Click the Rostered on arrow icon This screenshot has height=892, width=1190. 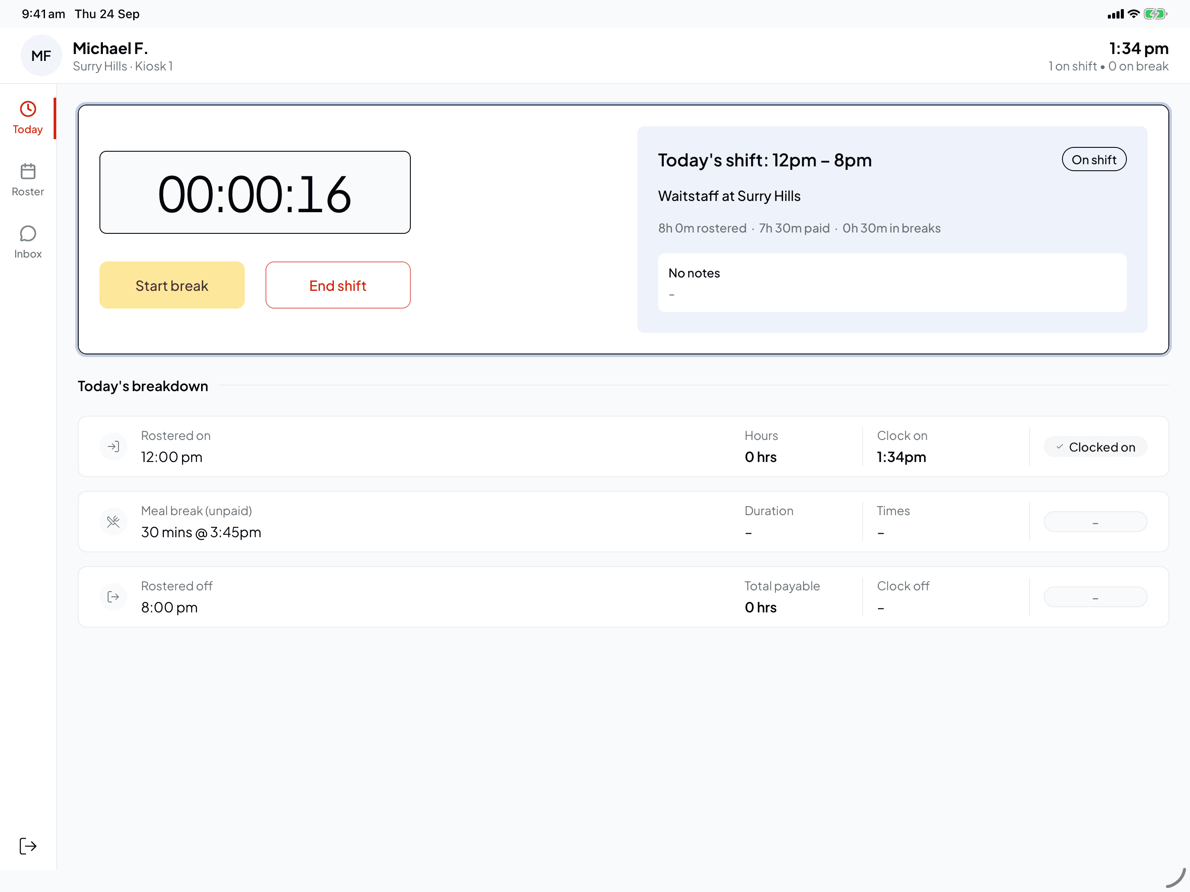tap(114, 446)
